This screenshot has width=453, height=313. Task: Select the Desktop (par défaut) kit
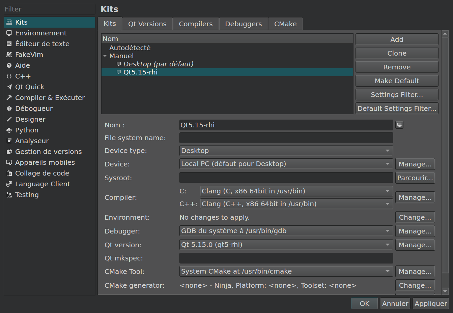[158, 64]
